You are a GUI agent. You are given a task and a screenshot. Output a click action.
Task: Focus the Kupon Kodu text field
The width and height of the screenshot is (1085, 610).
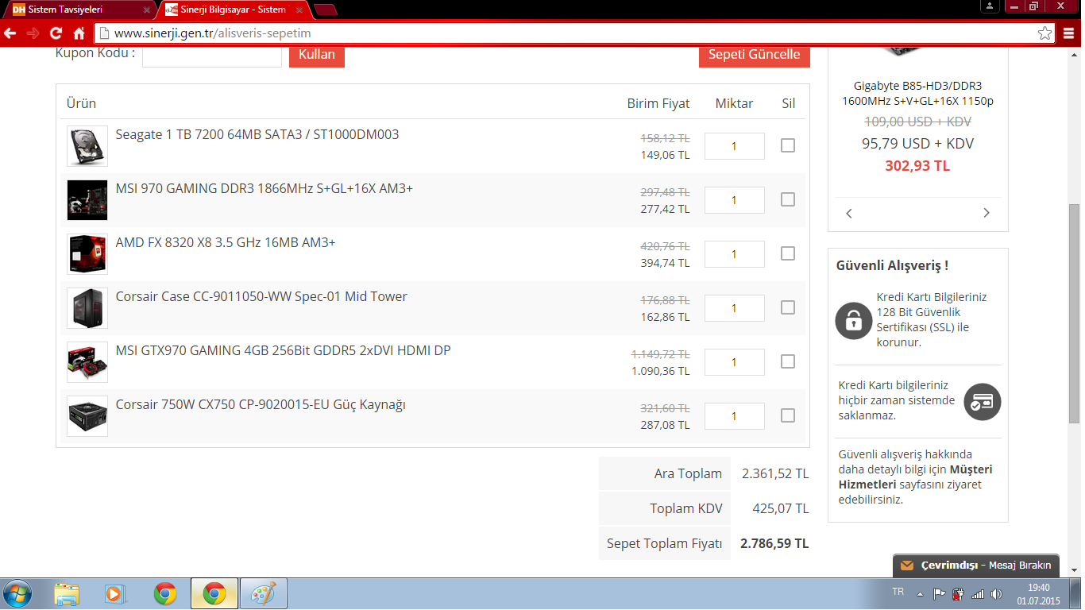(x=211, y=55)
